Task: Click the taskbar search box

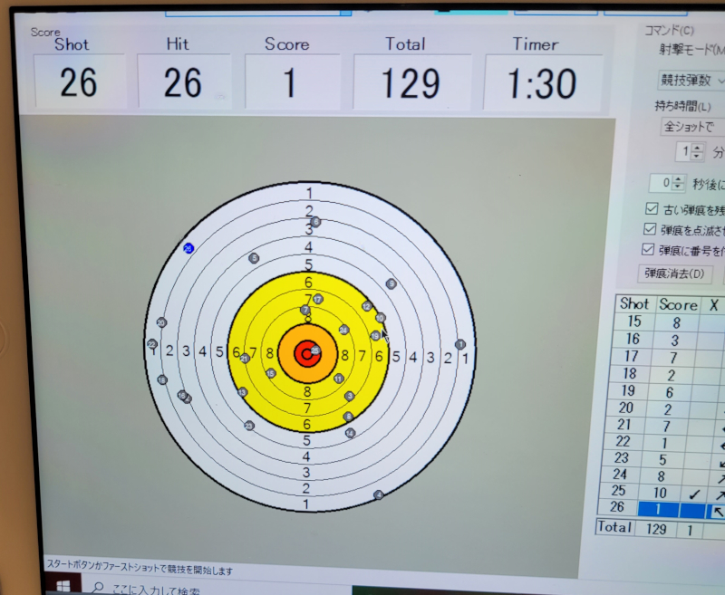Action: point(215,587)
